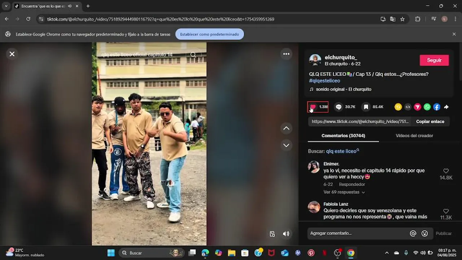Open media controls icon in toolbar
This screenshot has width=462, height=260.
(434, 19)
